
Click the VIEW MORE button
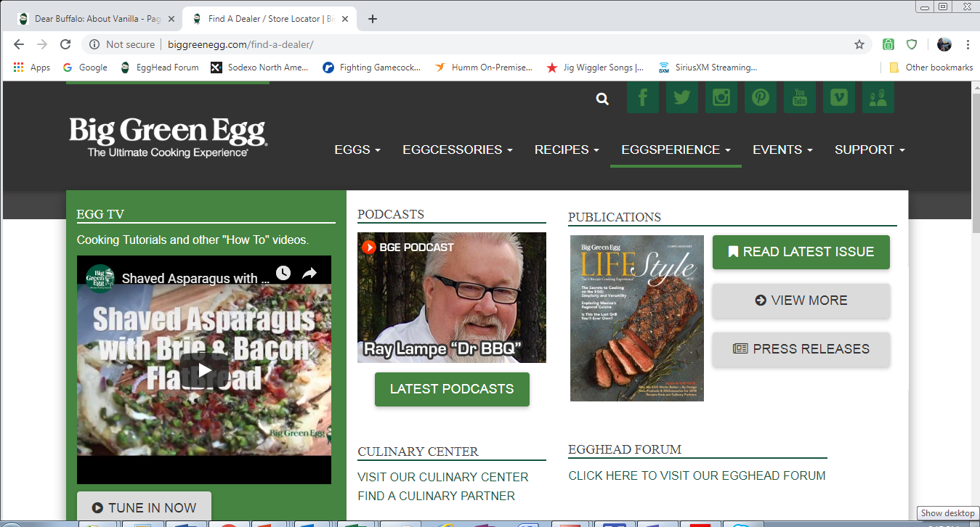801,301
